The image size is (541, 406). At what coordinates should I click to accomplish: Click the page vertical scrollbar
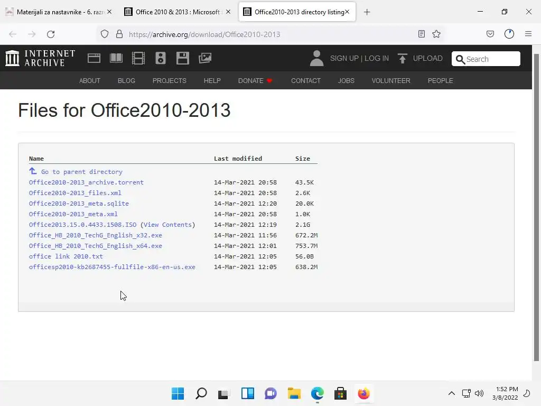pos(536,207)
